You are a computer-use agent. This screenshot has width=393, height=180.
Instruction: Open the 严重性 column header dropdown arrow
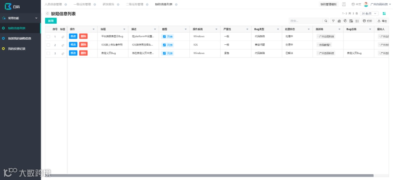click(247, 29)
